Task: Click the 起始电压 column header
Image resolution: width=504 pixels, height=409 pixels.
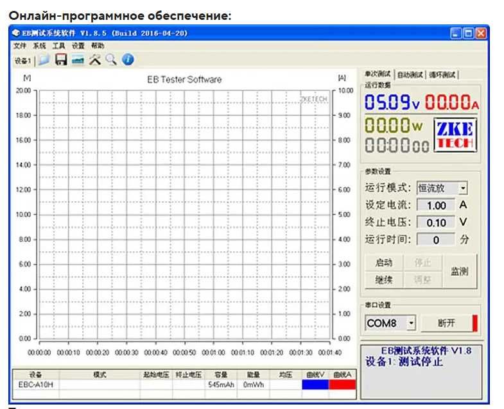Action: 156,374
